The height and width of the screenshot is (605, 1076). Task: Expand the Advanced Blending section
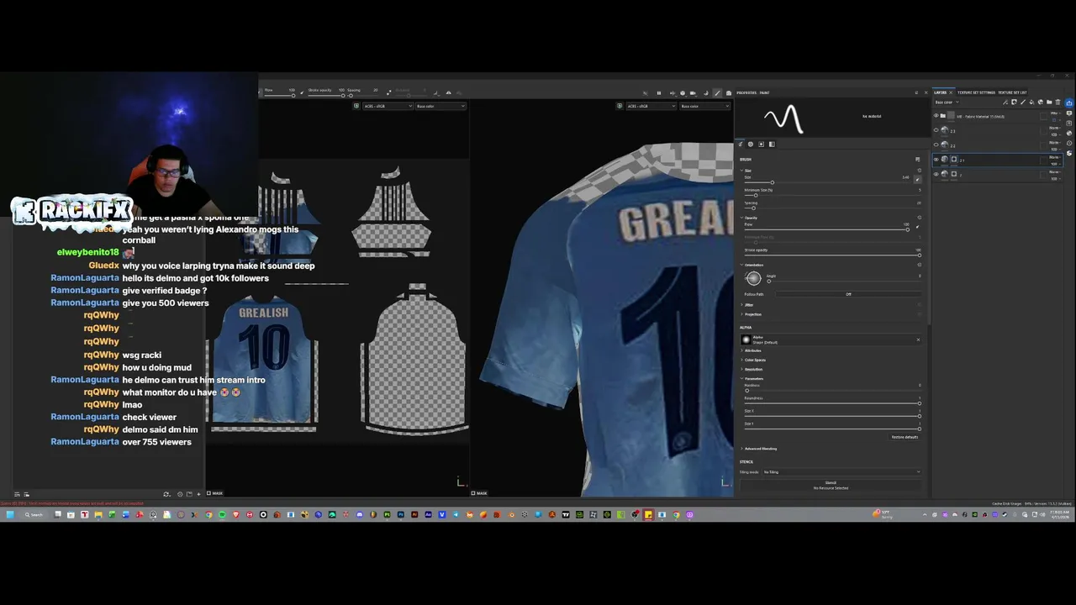(741, 449)
